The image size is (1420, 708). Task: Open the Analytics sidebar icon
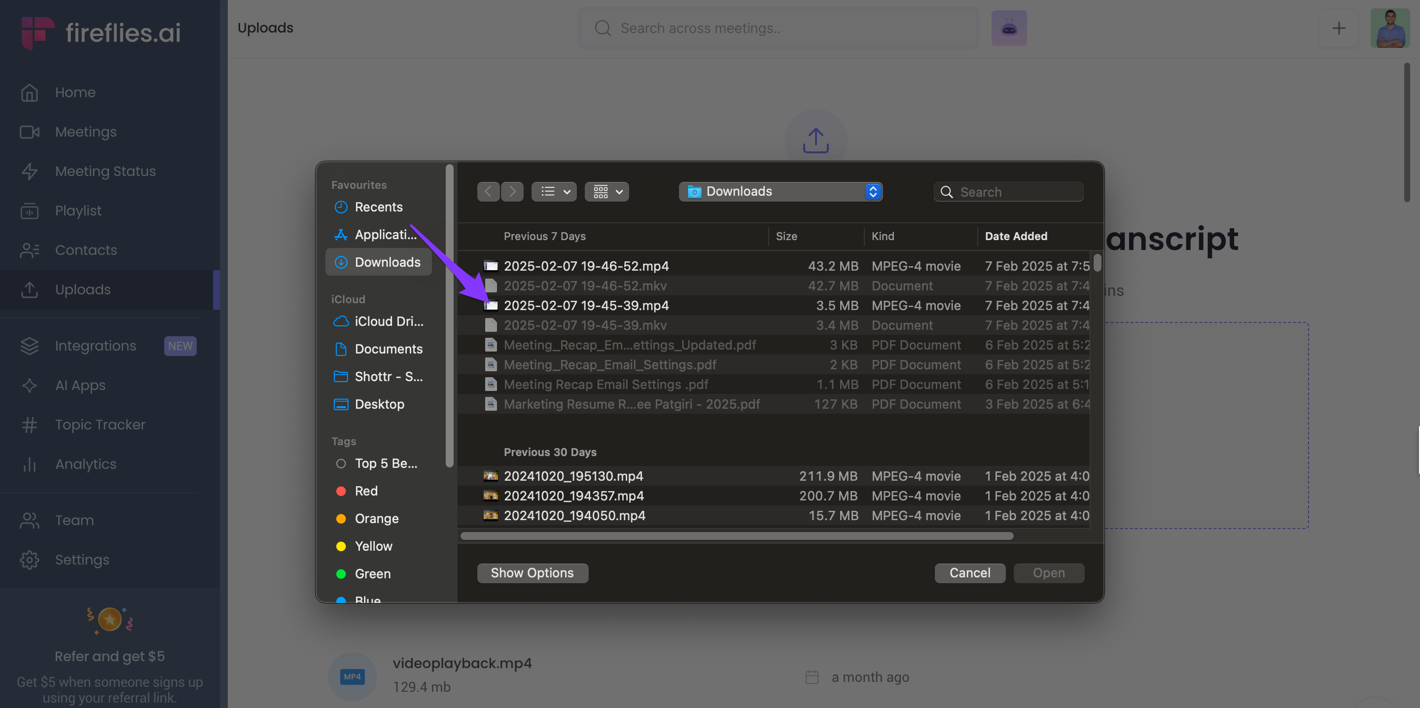point(29,464)
